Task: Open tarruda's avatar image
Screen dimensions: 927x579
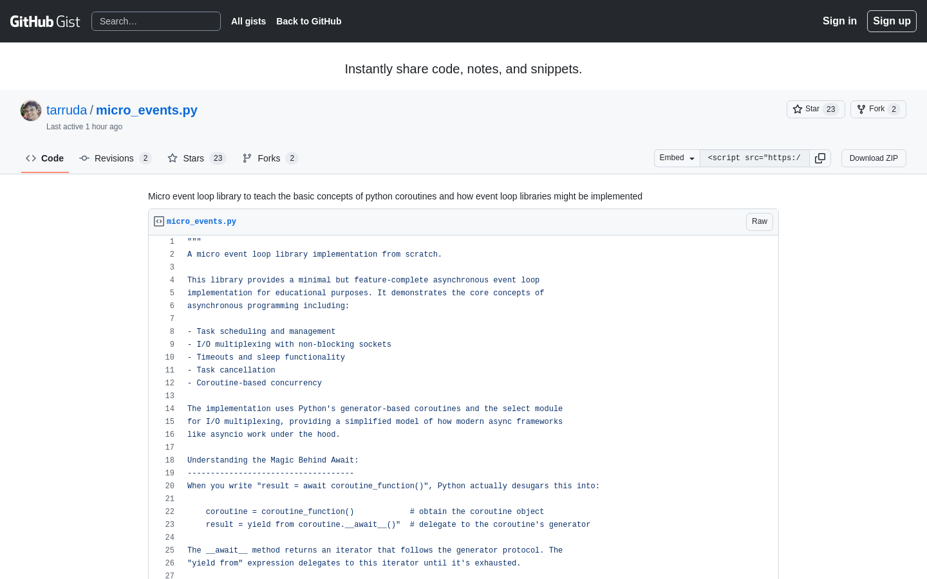Action: [x=31, y=111]
